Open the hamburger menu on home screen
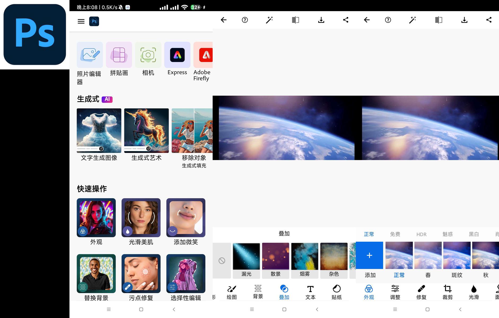 pyautogui.click(x=81, y=21)
